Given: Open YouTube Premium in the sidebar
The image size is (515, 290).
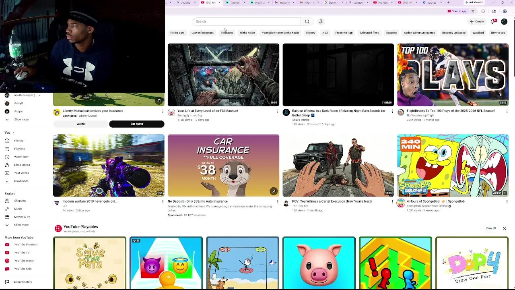Looking at the screenshot, I should coord(27,244).
